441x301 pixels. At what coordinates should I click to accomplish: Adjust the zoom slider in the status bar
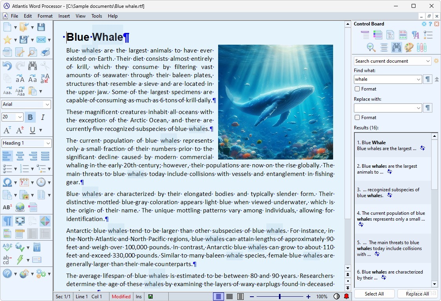(280, 297)
